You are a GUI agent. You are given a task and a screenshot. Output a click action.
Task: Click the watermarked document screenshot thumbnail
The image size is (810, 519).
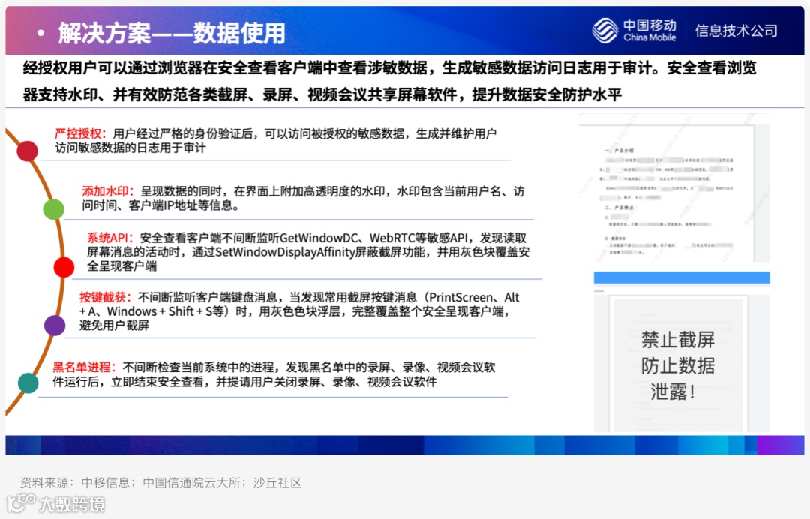click(x=675, y=189)
